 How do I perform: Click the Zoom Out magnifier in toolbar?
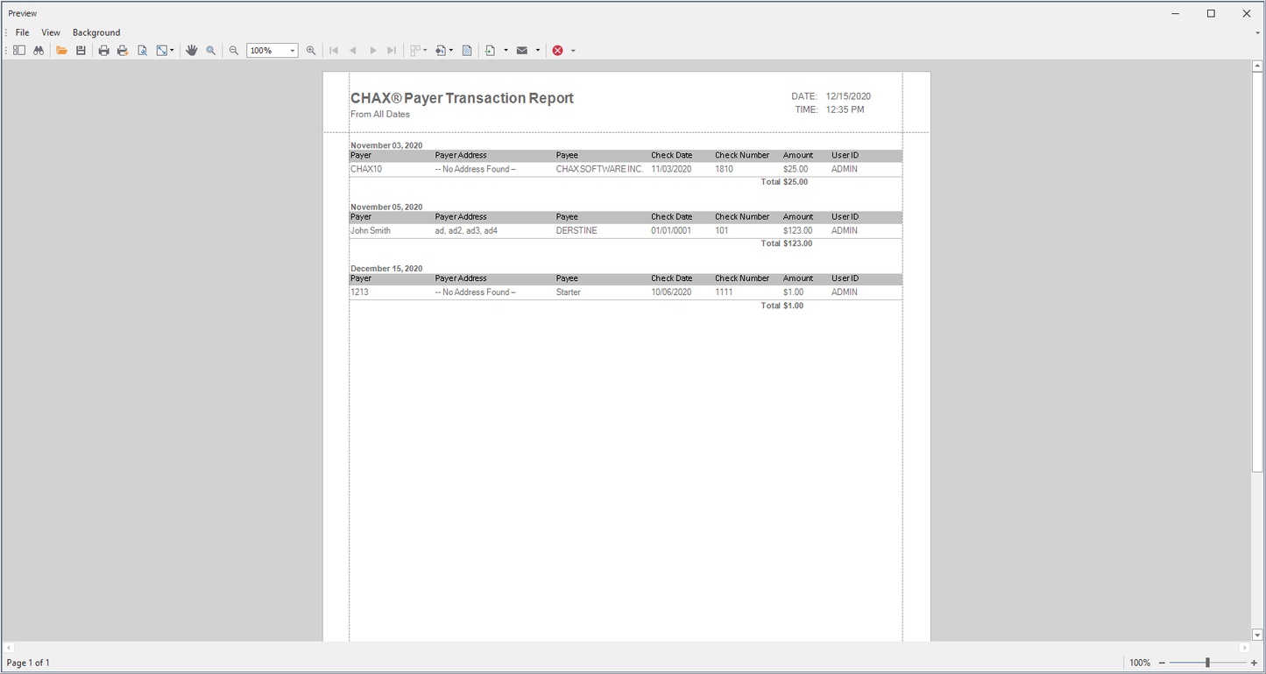pyautogui.click(x=234, y=51)
